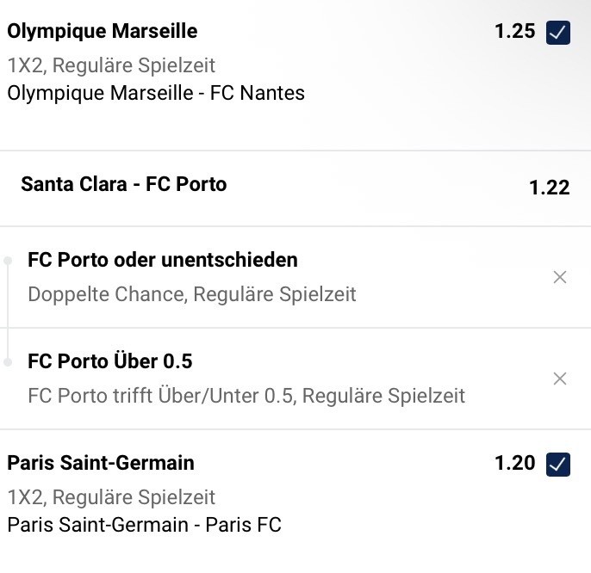This screenshot has width=591, height=573.
Task: Tap the 1.20 odds for Paris Saint-Germain
Action: (x=515, y=463)
